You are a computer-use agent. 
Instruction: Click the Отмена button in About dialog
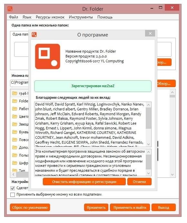pyautogui.click(x=139, y=182)
